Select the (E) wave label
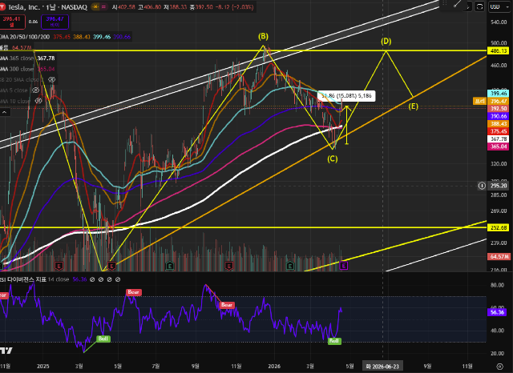Viewport: 513px width, 373px height. click(x=414, y=106)
